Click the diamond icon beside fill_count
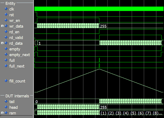Image resolution: width=164 pixels, height=118 pixels. tap(6, 81)
